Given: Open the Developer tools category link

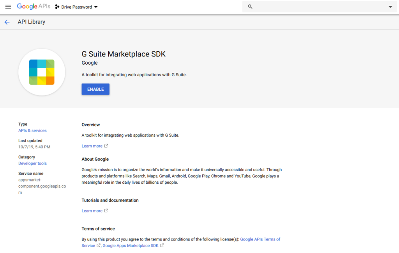Looking at the screenshot, I should pos(32,163).
